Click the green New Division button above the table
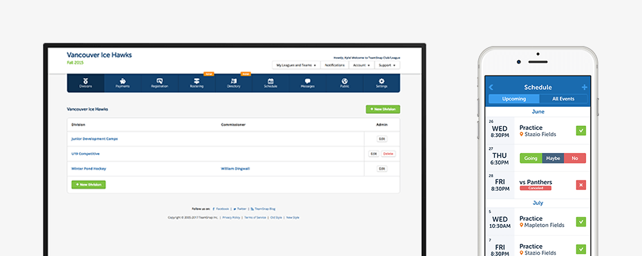 click(x=383, y=109)
